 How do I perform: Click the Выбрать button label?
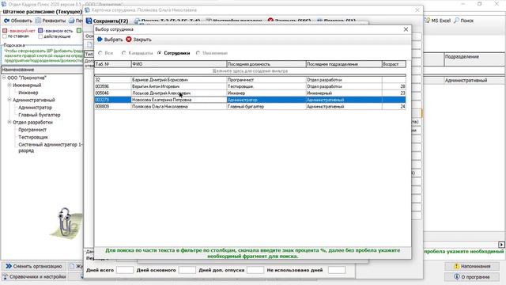[x=113, y=40]
